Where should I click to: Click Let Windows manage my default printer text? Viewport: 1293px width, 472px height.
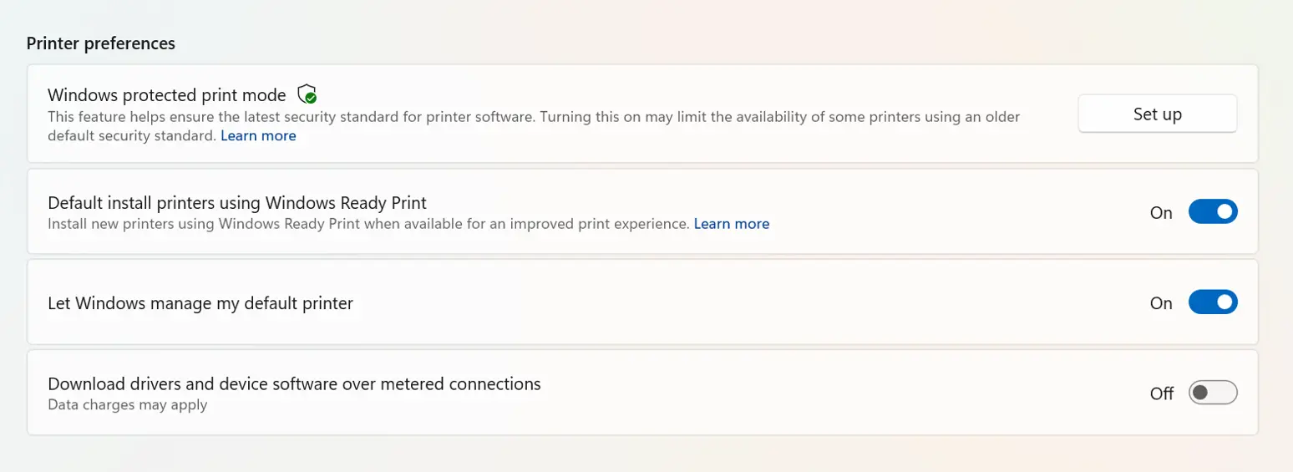[200, 303]
